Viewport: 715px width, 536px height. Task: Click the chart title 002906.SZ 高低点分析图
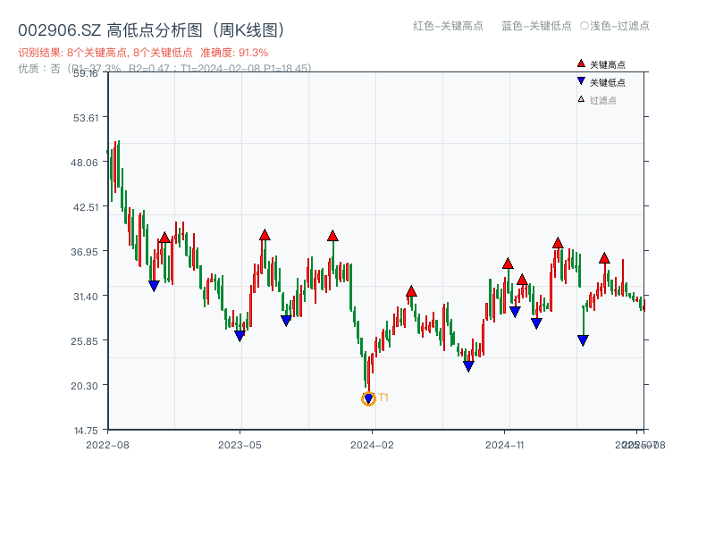point(153,30)
